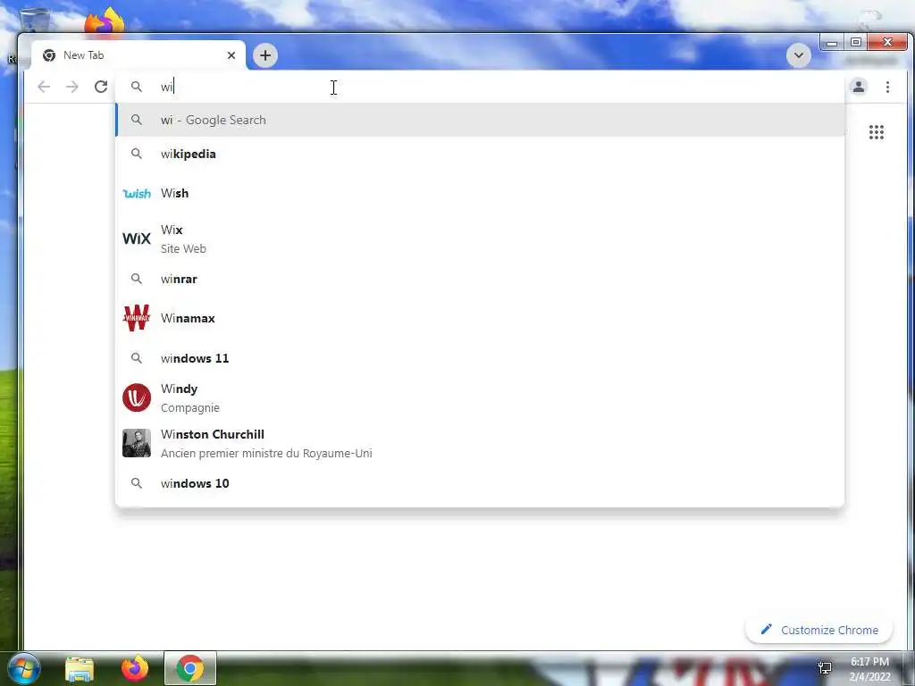Click the Customize Chrome button
This screenshot has width=915, height=686.
click(x=818, y=630)
